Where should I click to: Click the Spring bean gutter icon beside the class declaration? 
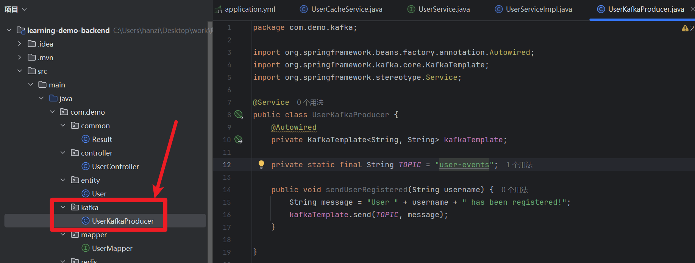point(239,115)
